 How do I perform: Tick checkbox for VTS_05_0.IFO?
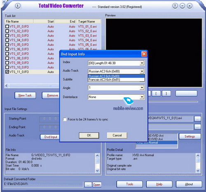(x=7, y=45)
